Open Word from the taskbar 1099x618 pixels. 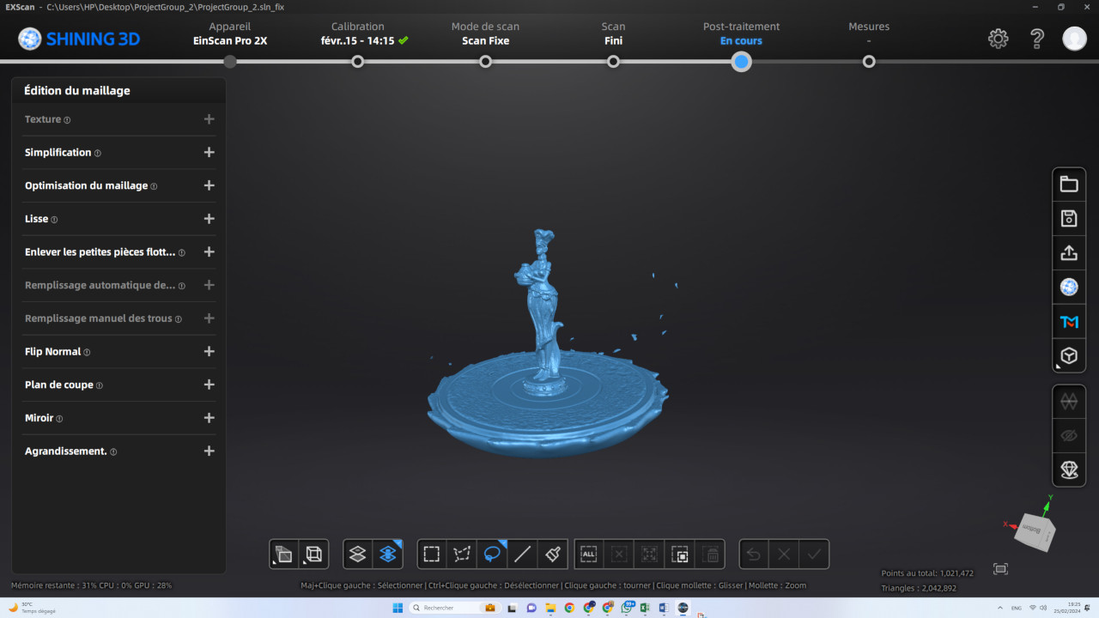[664, 608]
